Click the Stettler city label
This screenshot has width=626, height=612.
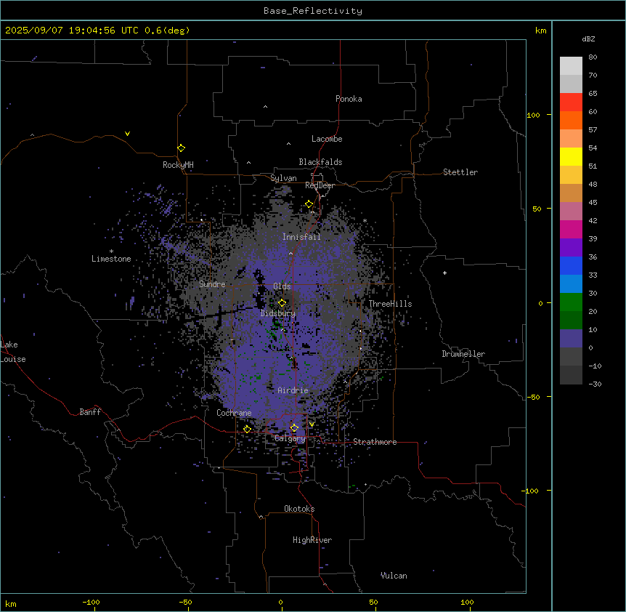pyautogui.click(x=460, y=172)
